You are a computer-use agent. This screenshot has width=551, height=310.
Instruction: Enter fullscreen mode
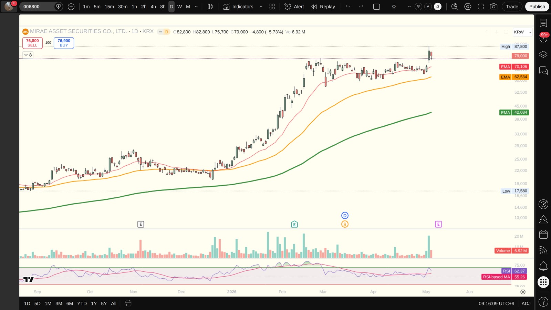pyautogui.click(x=481, y=7)
